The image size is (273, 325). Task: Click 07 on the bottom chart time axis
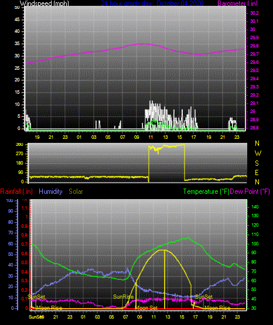point(125,317)
